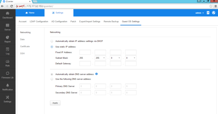Open Firmware Lib in the sidebar
The width and height of the screenshot is (218, 114).
7,73
